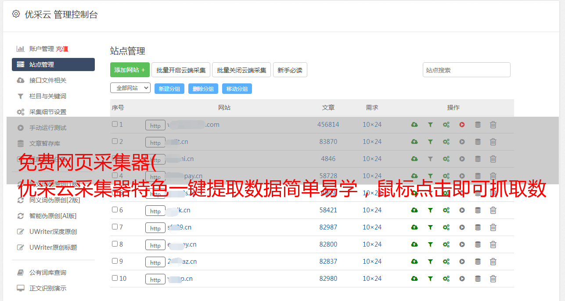This screenshot has height=301, width=565.
Task: Click filter icon in row 7 (82987)
Action: click(x=430, y=227)
